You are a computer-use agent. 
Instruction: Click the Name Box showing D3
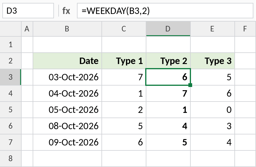(x=28, y=11)
